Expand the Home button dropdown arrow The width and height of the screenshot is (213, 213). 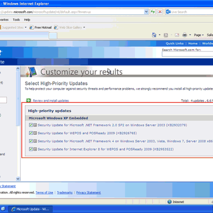(160, 35)
